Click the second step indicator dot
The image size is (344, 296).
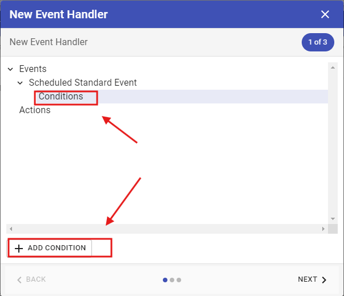pos(172,280)
